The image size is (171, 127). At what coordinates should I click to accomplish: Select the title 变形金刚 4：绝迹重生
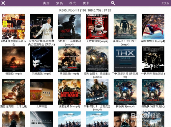click(97, 74)
